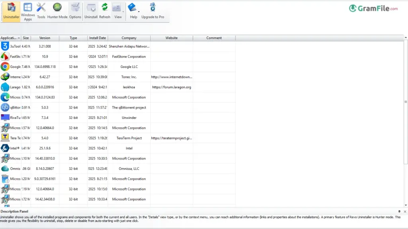Click The qBittorrent project cell
Viewport: 408px width, 229px height.
click(129, 107)
